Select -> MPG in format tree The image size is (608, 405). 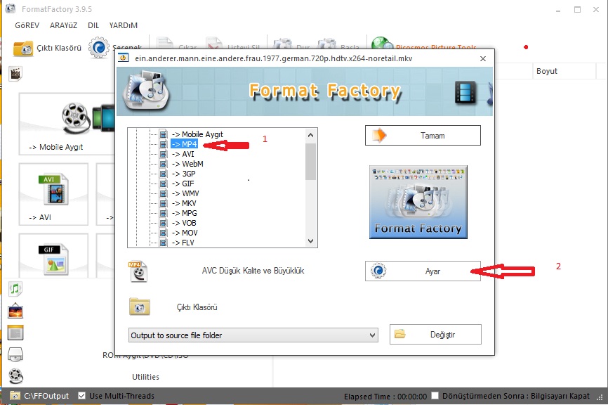click(x=185, y=213)
